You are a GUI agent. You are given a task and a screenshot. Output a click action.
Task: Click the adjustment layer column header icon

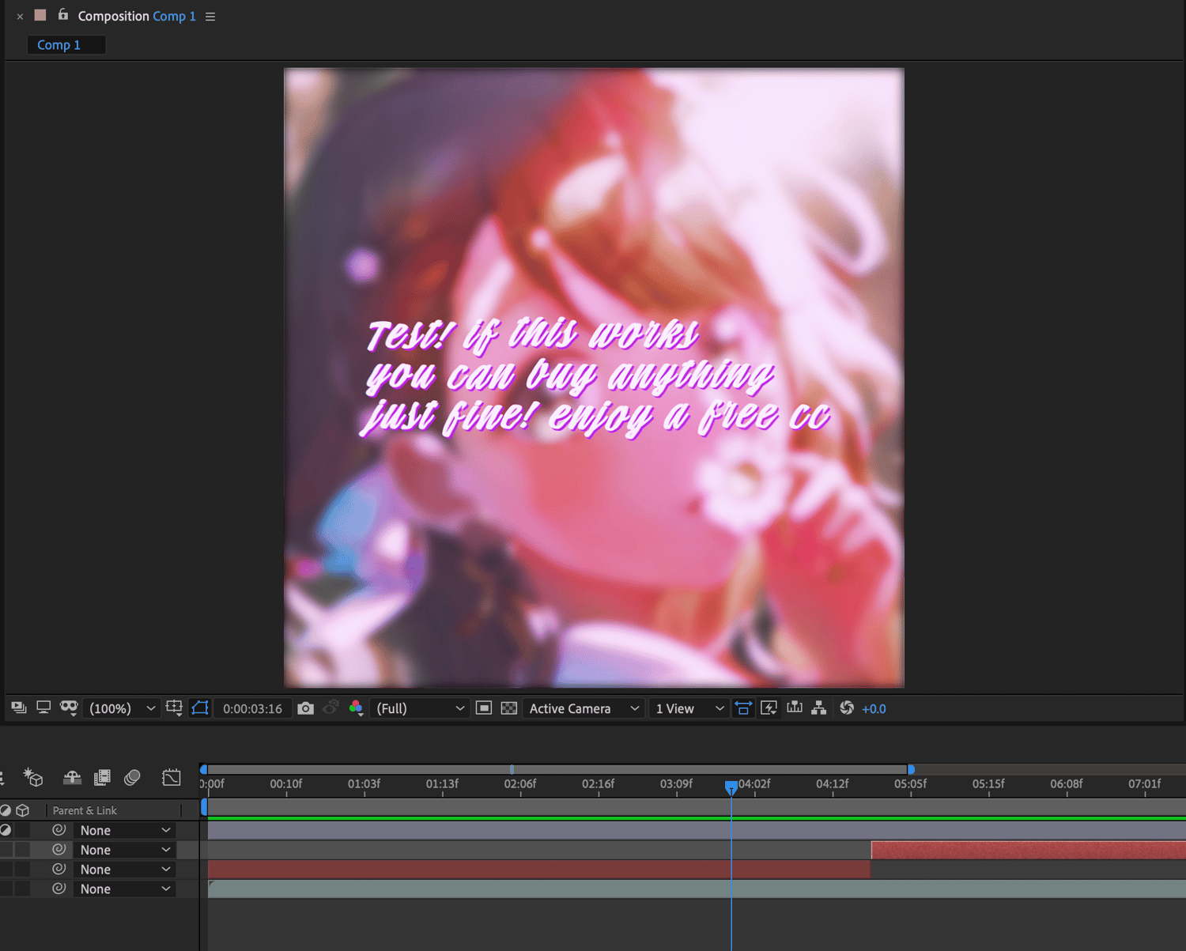point(6,810)
